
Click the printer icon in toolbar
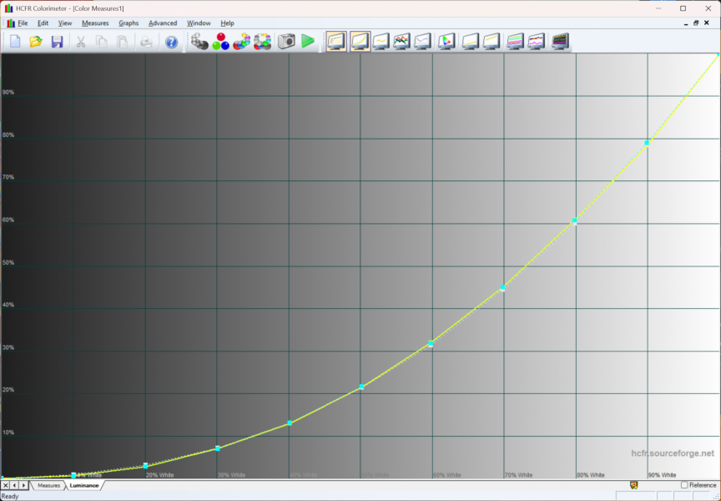[x=146, y=41]
